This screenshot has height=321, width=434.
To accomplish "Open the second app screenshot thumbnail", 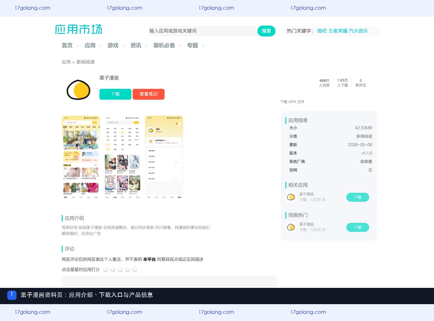I will pyautogui.click(x=122, y=157).
